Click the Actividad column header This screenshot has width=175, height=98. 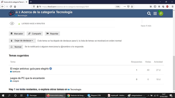click(x=158, y=62)
